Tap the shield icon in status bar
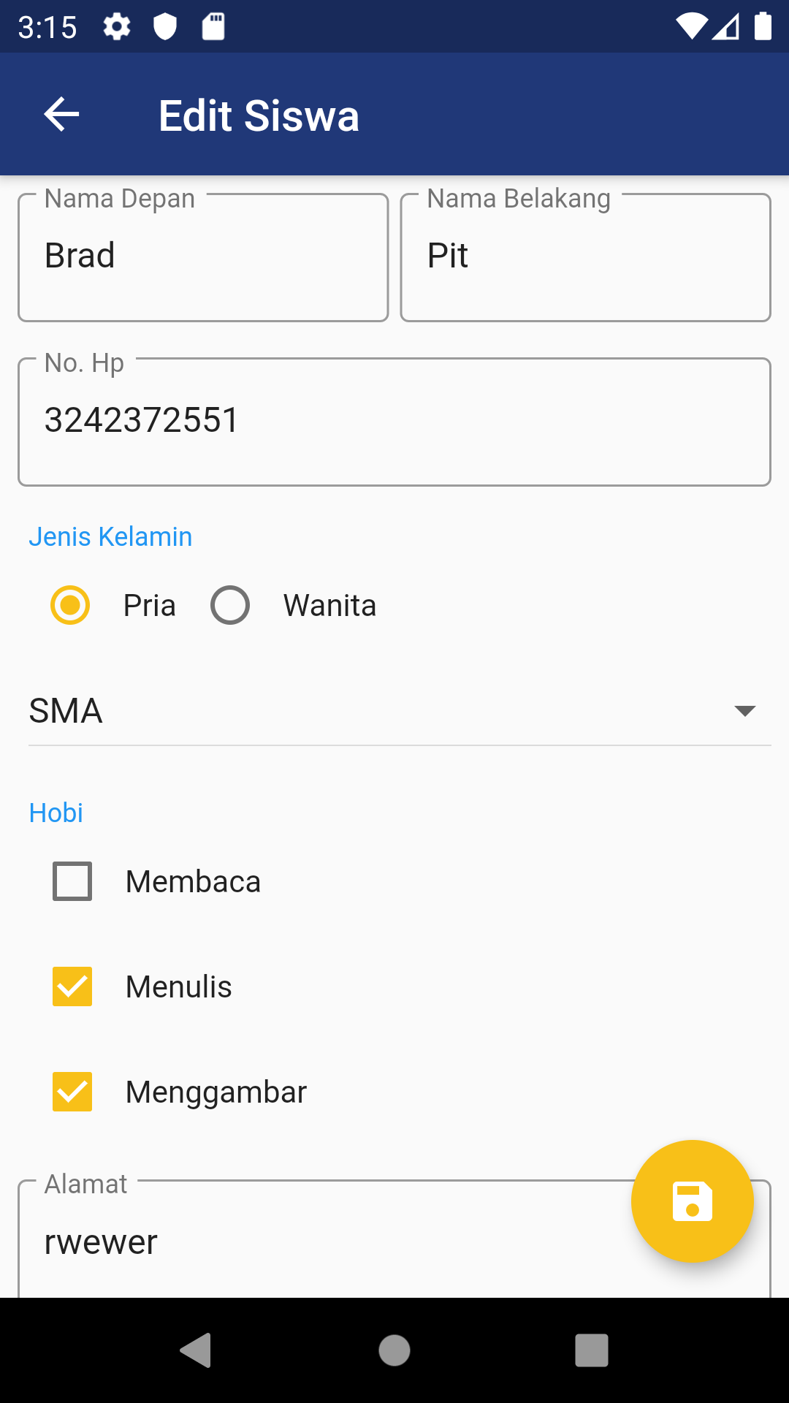Screen dimensions: 789x1403 [x=165, y=27]
